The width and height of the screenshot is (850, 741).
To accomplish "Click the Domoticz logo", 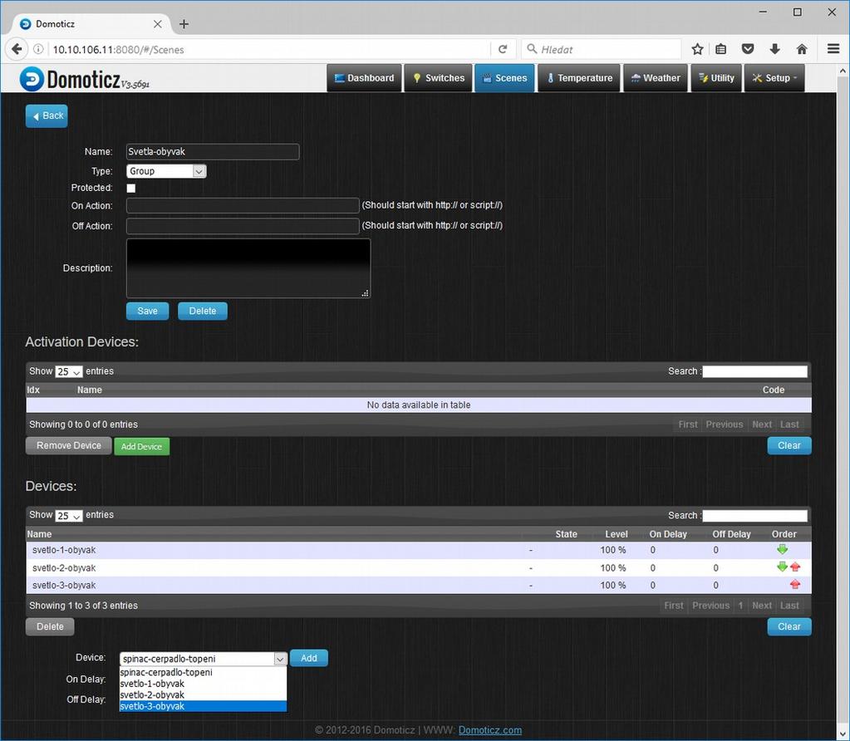I will pyautogui.click(x=85, y=79).
